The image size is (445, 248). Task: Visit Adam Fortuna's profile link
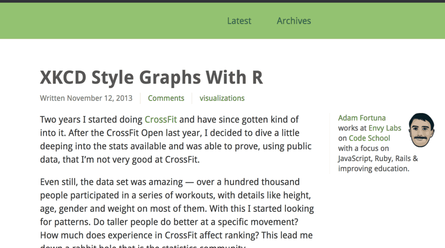(362, 118)
